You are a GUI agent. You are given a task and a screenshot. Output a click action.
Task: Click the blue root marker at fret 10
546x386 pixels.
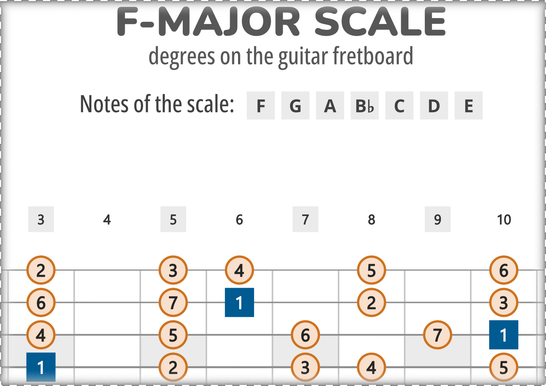click(x=504, y=335)
